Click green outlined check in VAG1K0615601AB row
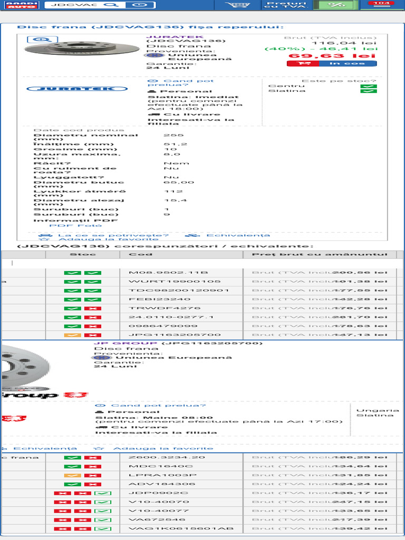Screen dimensions: 405x540 coord(103,529)
